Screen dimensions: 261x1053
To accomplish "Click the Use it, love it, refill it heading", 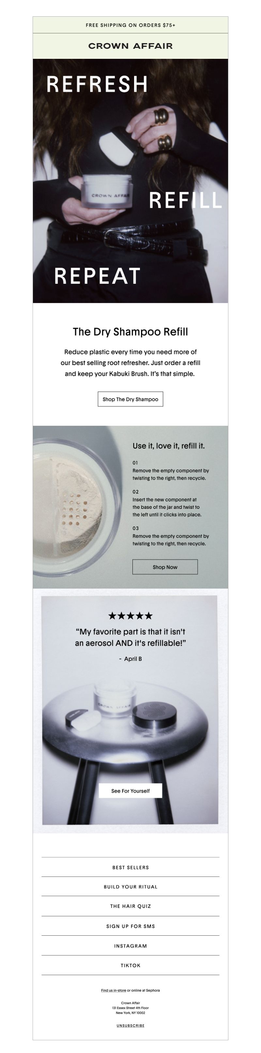I will (x=168, y=446).
